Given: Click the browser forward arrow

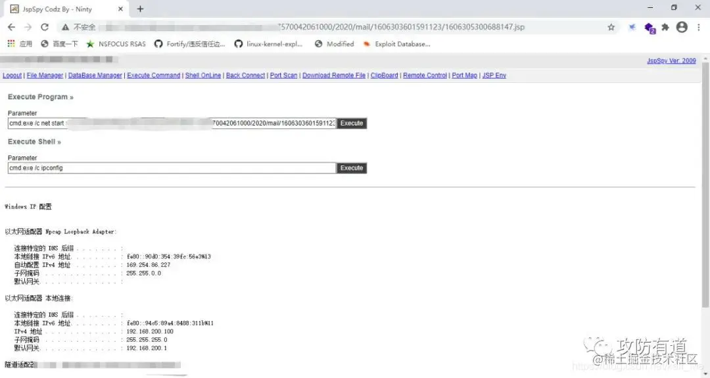Looking at the screenshot, I should (28, 27).
